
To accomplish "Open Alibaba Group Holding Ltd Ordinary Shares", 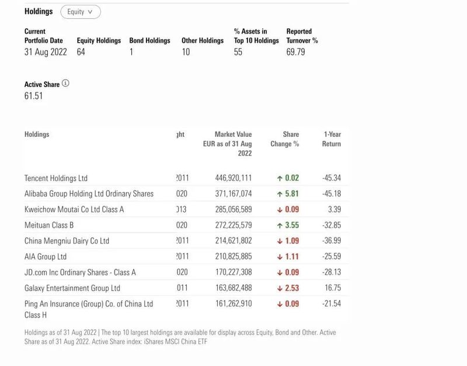I will [89, 194].
